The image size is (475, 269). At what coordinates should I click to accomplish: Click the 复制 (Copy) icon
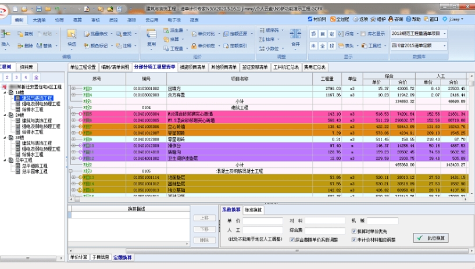point(20,34)
